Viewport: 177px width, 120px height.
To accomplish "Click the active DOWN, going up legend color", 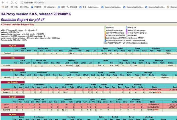I will [x=105, y=33].
